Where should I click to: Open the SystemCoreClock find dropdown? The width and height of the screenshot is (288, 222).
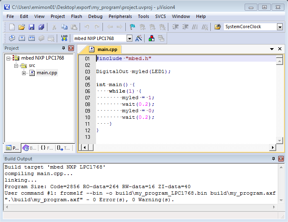tap(280, 27)
